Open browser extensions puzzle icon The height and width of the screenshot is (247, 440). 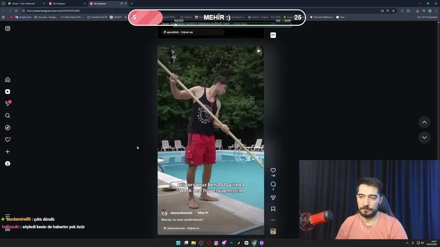point(408,11)
